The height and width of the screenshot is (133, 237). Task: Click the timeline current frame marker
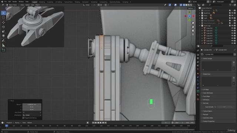tap(7, 126)
